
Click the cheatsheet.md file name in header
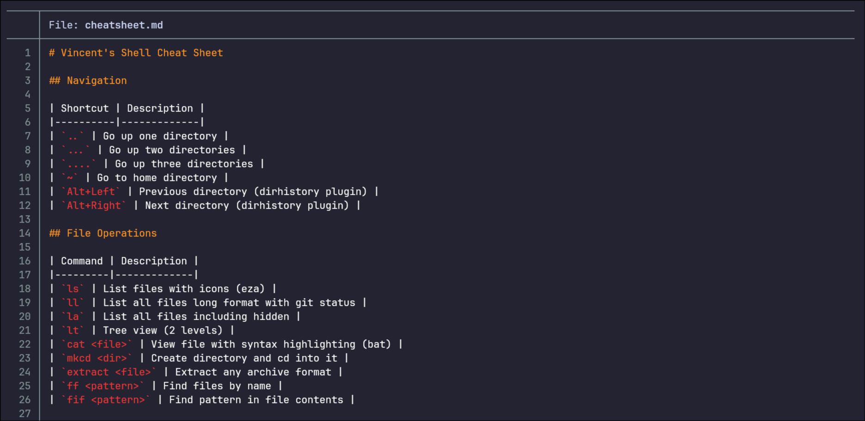point(124,25)
